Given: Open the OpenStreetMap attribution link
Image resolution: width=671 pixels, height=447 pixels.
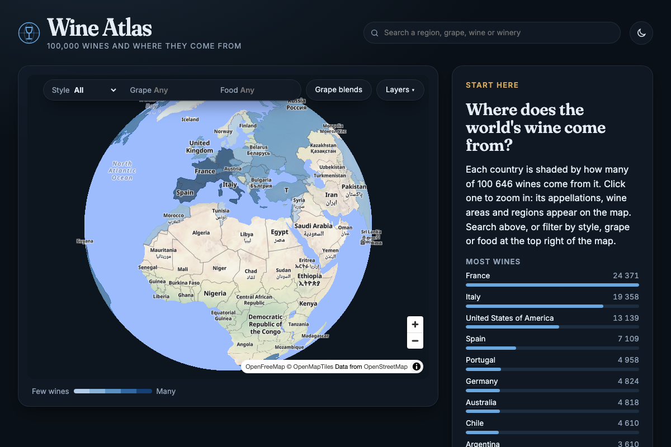Looking at the screenshot, I should (x=386, y=367).
